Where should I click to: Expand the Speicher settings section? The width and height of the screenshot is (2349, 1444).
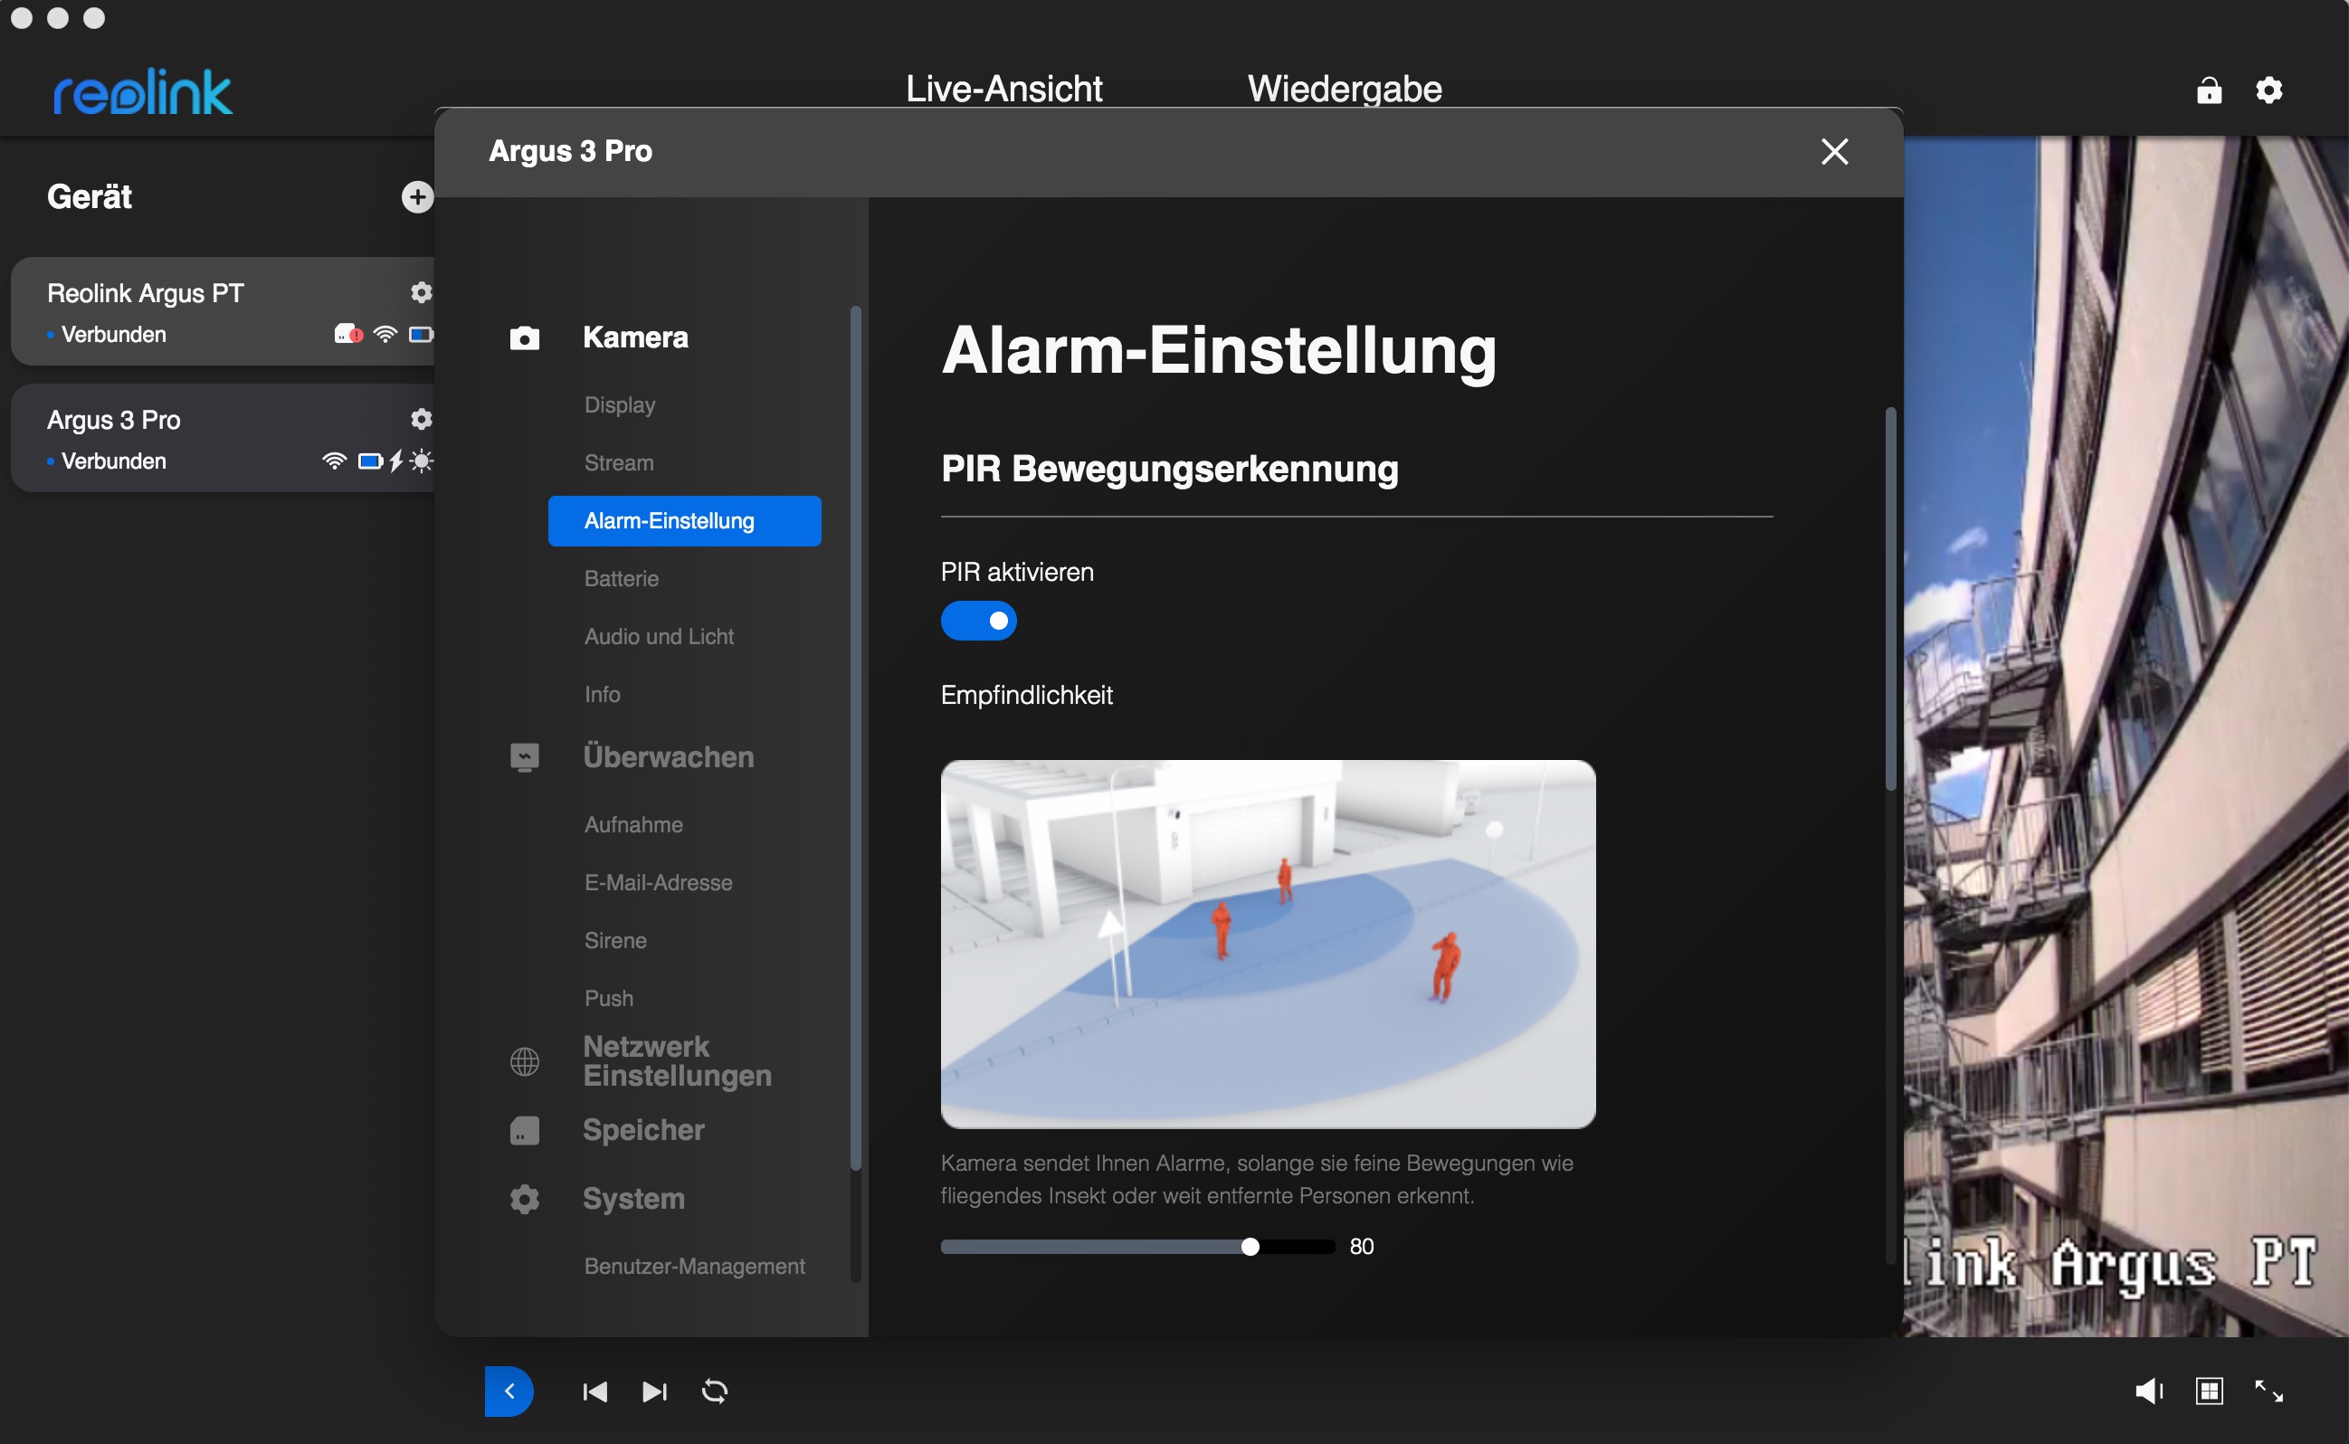click(642, 1130)
